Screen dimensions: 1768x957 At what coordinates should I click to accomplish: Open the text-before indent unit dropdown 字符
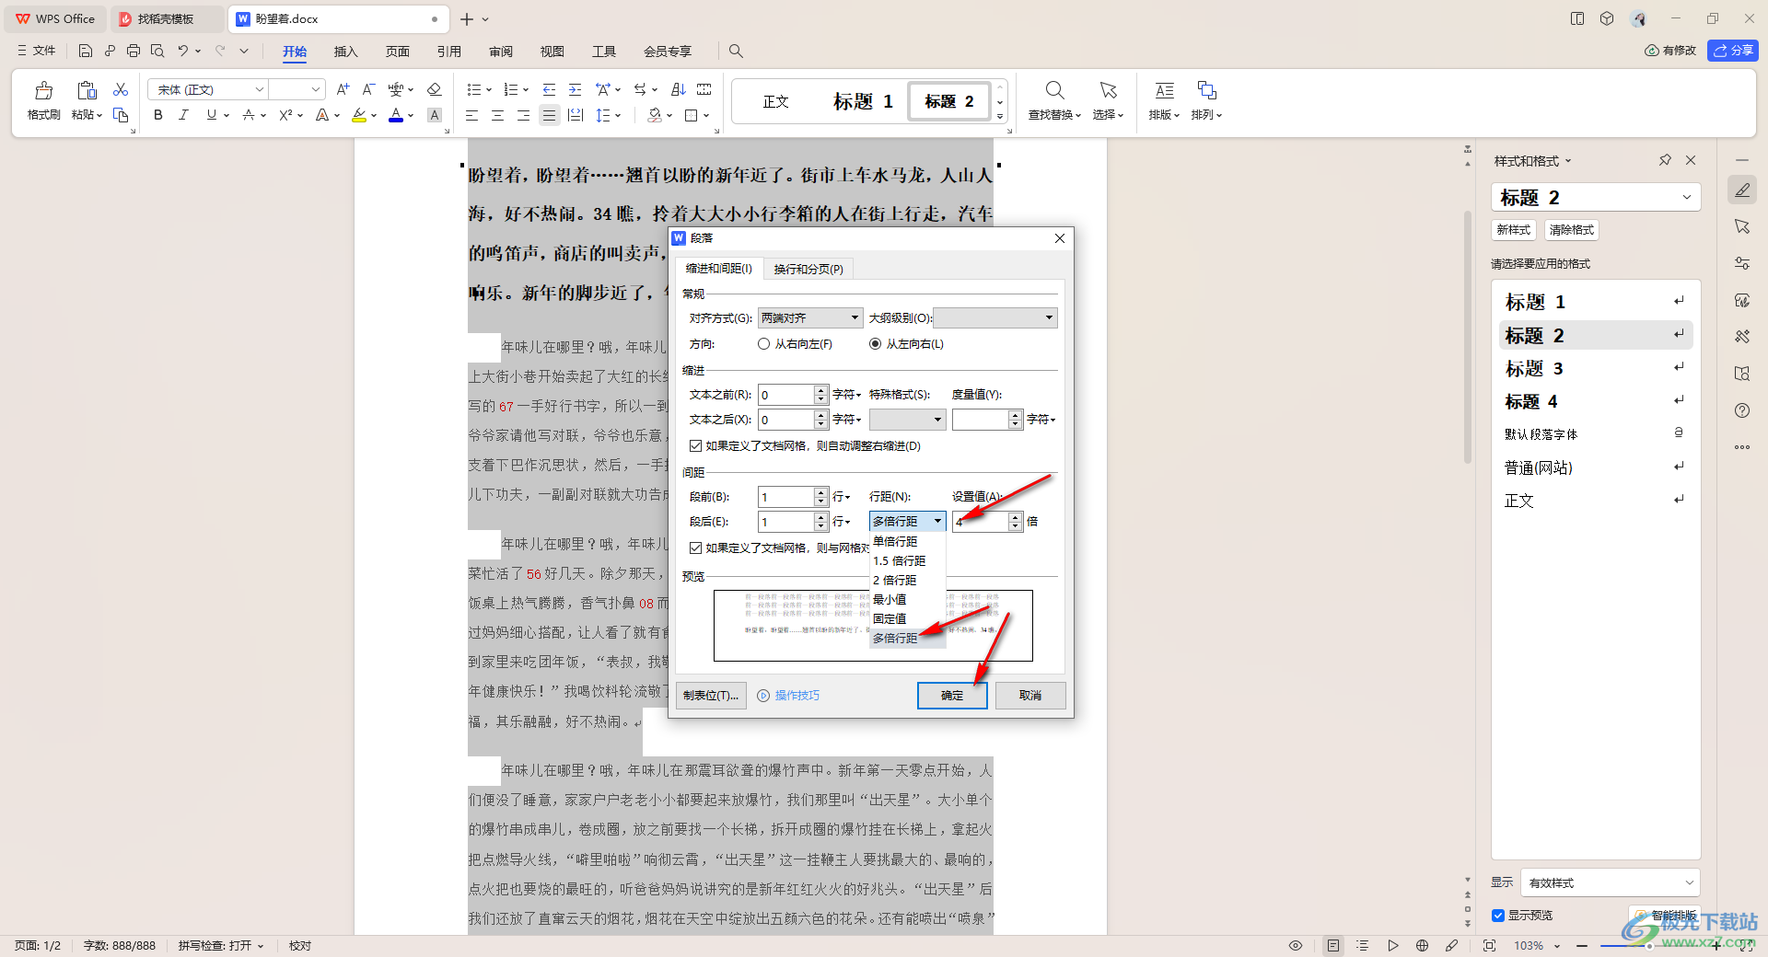(846, 394)
